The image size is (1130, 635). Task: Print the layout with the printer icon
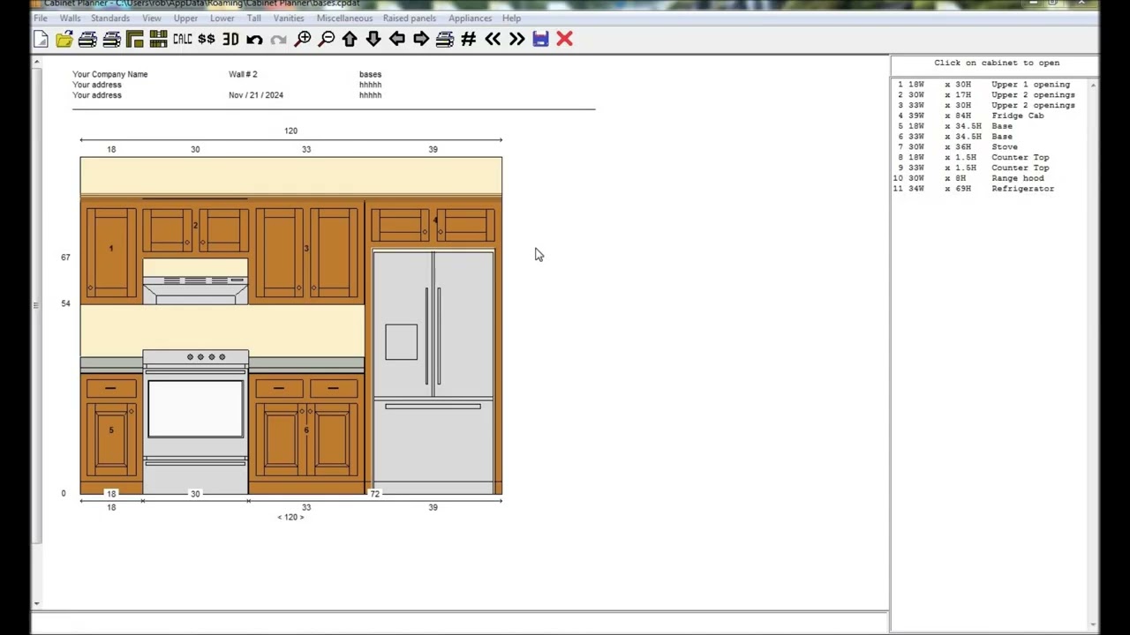(87, 38)
